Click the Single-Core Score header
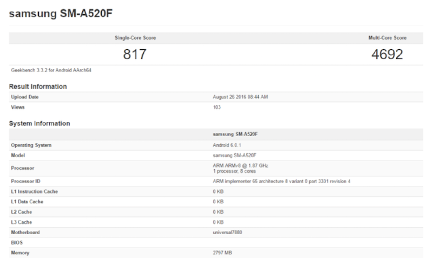433x271 pixels. 135,38
